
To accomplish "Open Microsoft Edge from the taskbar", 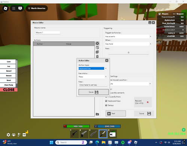I will (x=97, y=142).
